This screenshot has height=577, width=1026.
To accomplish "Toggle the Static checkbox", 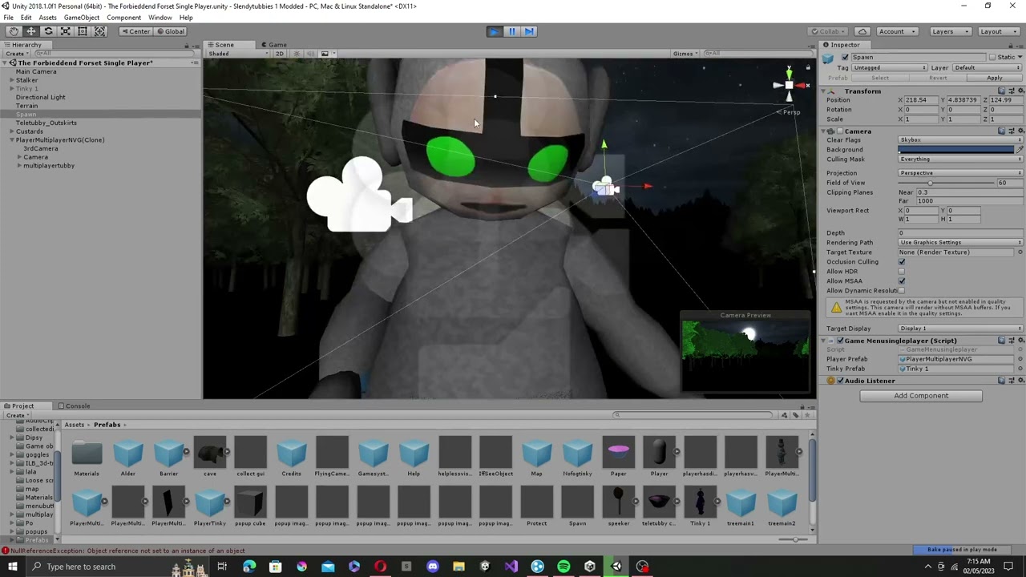I will pyautogui.click(x=992, y=58).
